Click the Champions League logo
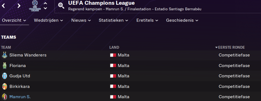Screen dimensions: 261x101 pos(35,6)
